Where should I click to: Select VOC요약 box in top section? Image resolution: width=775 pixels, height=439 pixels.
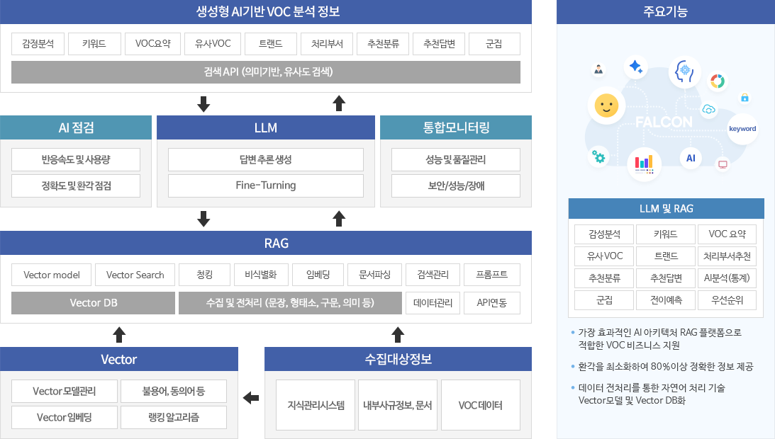tap(152, 43)
